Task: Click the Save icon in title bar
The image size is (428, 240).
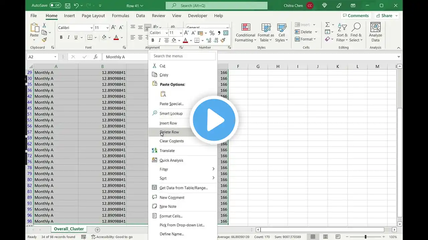Action: 68,6
